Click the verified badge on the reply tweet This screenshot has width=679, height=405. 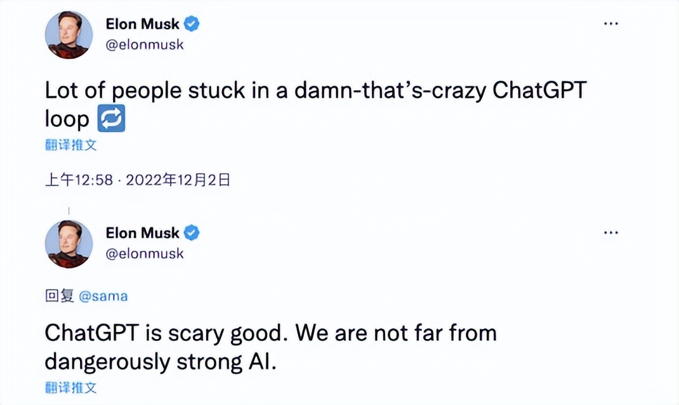point(192,233)
